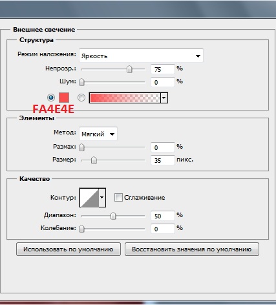
Task: Click the Диапазон value field showing 50
Action: click(x=162, y=216)
